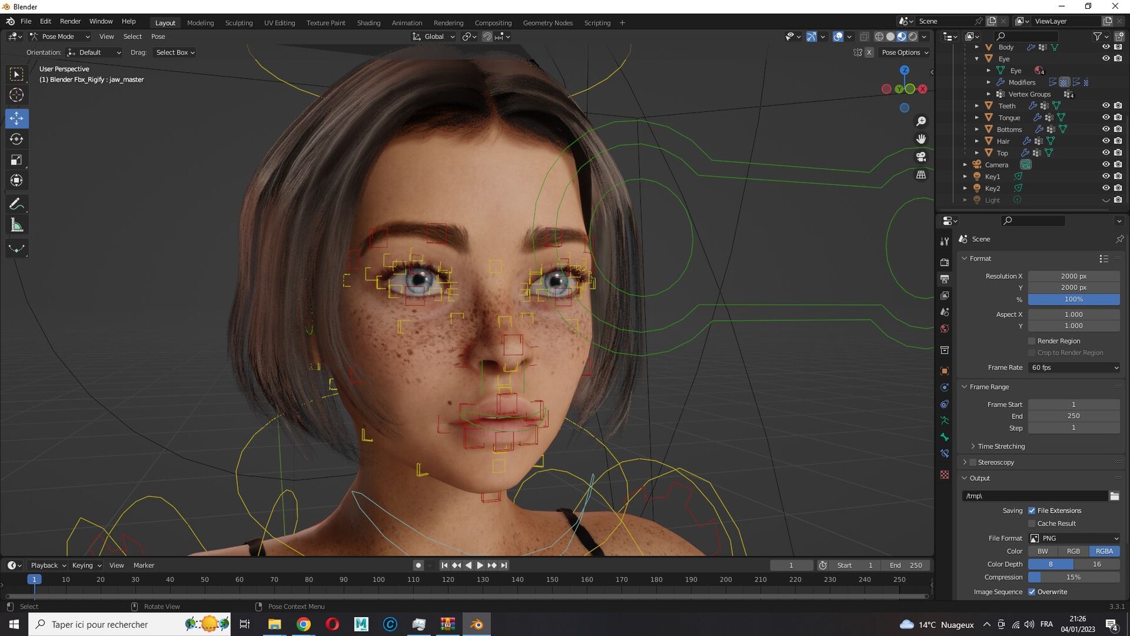The height and width of the screenshot is (636, 1130).
Task: Set color mode to BW
Action: (1043, 551)
